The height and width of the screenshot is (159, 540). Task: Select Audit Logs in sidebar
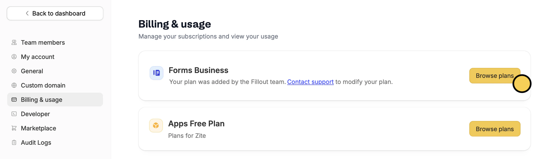pyautogui.click(x=36, y=142)
